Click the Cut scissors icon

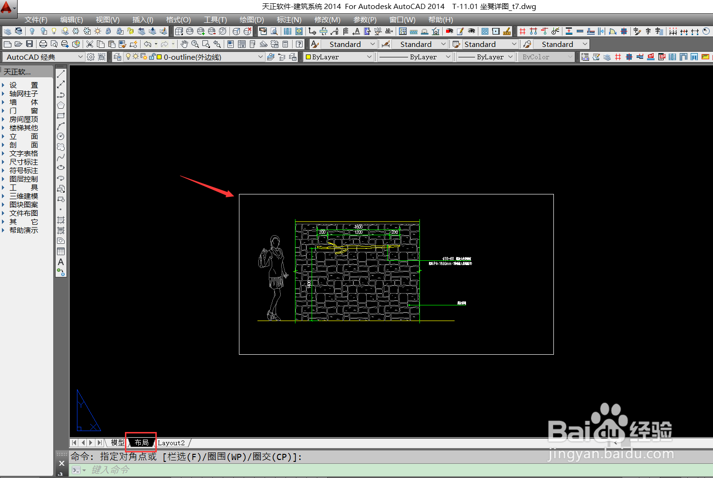pos(89,44)
